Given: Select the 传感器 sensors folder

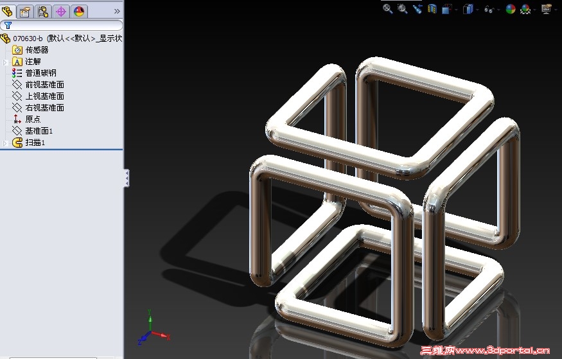Looking at the screenshot, I should pyautogui.click(x=31, y=50).
